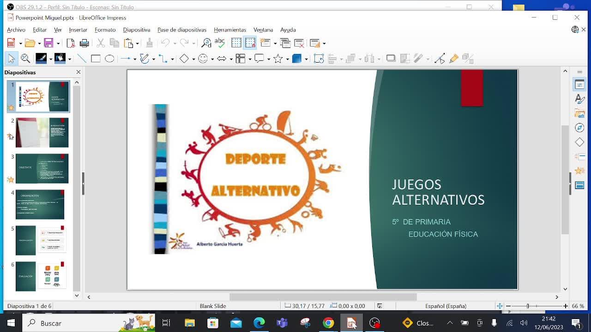Toggle snap to grid button
The width and height of the screenshot is (591, 332).
coord(250,43)
